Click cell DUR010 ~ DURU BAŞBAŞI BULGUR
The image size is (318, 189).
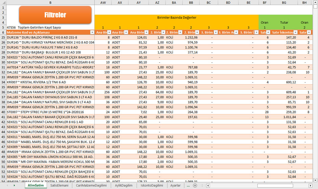[x=50, y=52]
